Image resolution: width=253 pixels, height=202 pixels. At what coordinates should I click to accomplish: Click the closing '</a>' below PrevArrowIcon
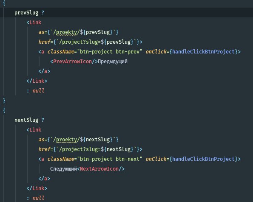(x=44, y=71)
